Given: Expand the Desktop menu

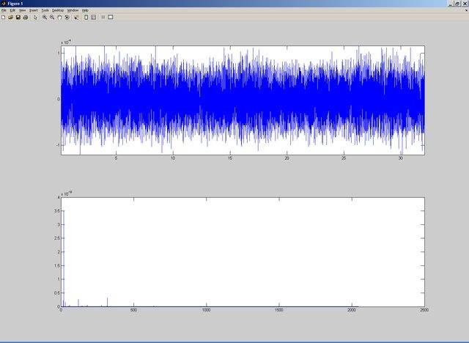Looking at the screenshot, I should pyautogui.click(x=58, y=10).
